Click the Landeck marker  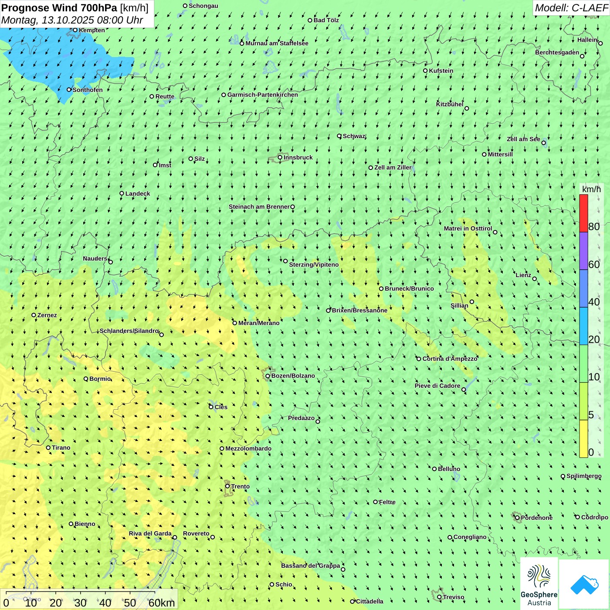click(122, 193)
